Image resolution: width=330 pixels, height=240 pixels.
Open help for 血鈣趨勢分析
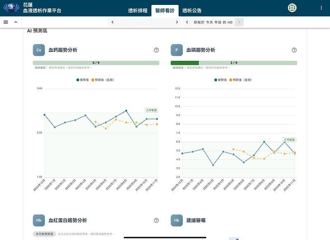point(156,50)
